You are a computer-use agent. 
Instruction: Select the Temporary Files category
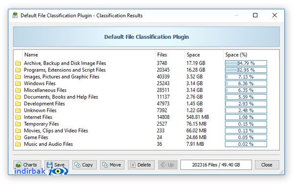(146, 124)
